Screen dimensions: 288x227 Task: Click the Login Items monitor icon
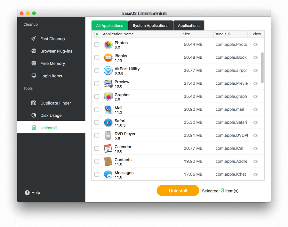click(34, 75)
